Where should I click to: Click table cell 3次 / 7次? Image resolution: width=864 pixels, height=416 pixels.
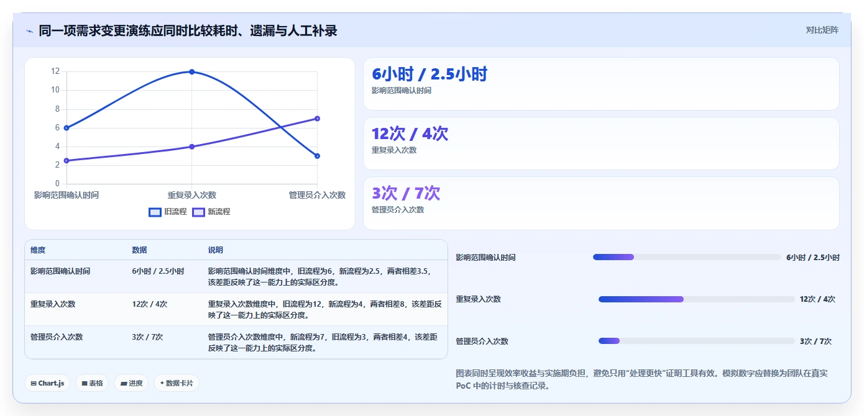pyautogui.click(x=147, y=337)
